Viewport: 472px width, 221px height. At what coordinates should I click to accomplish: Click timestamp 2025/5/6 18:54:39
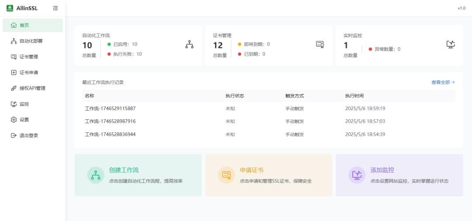pos(365,134)
